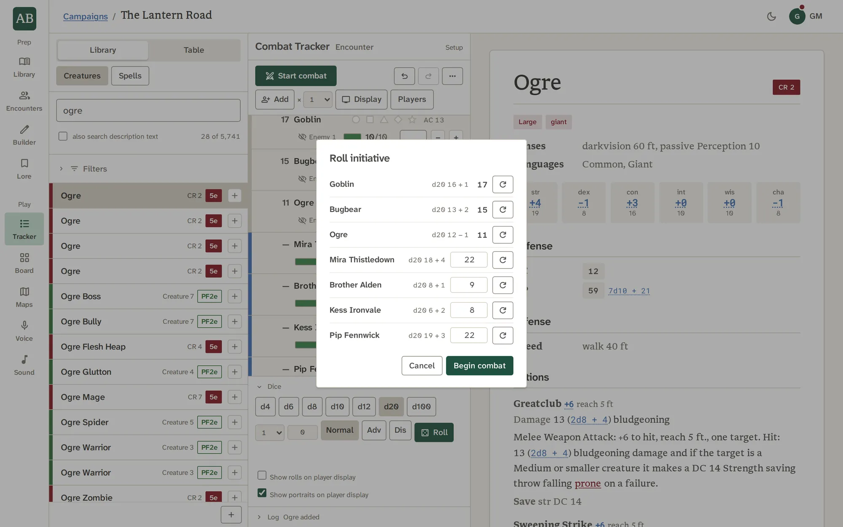This screenshot has width=843, height=527.
Task: Open the Maps sidebar section
Action: (x=24, y=297)
